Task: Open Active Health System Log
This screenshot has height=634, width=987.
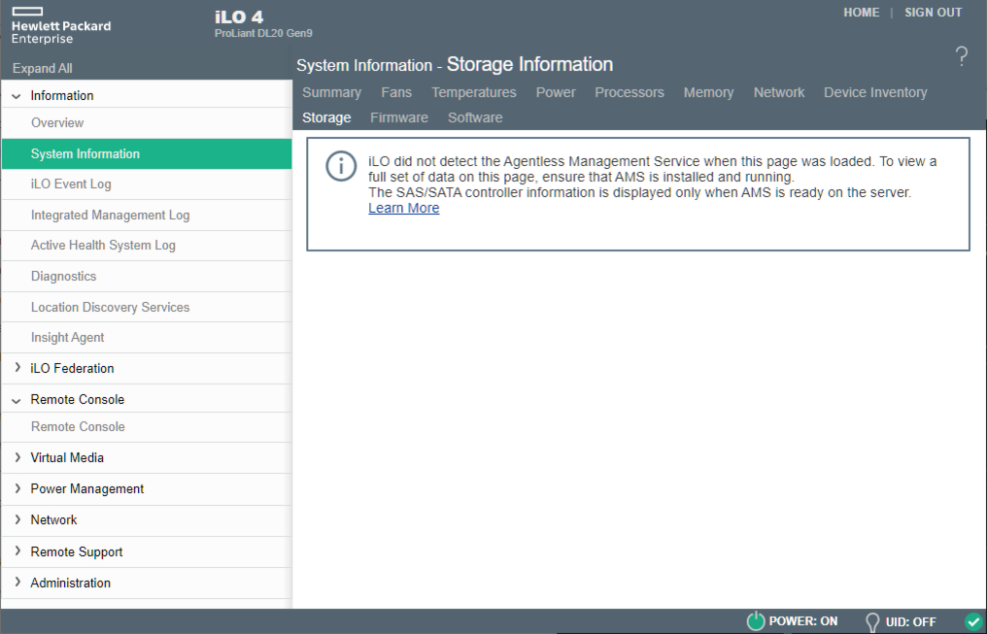Action: [x=147, y=246]
